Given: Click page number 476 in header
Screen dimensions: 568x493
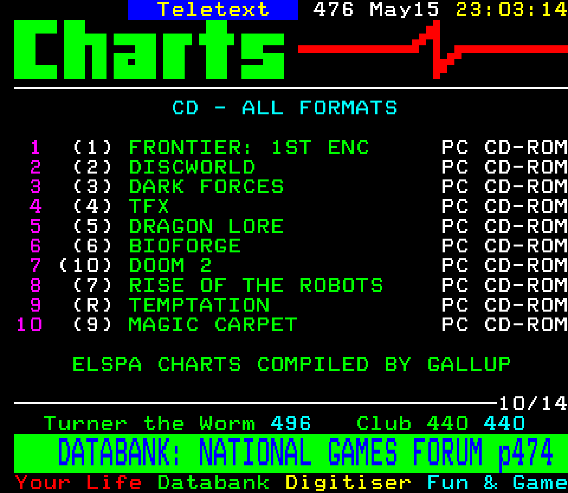Looking at the screenshot, I should pos(333,9).
